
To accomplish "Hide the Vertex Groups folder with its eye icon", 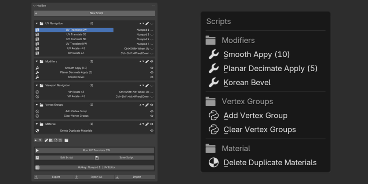I will (x=152, y=105).
